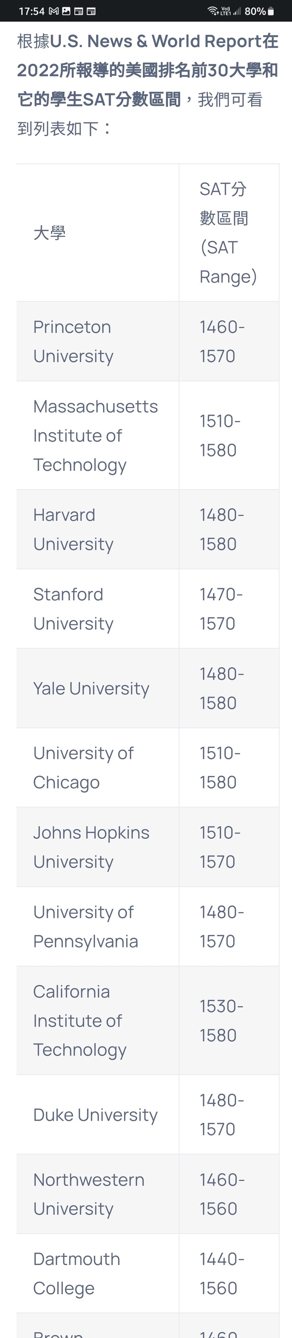The height and width of the screenshot is (1338, 292).
Task: Tap the Yale University table cell
Action: pos(98,688)
